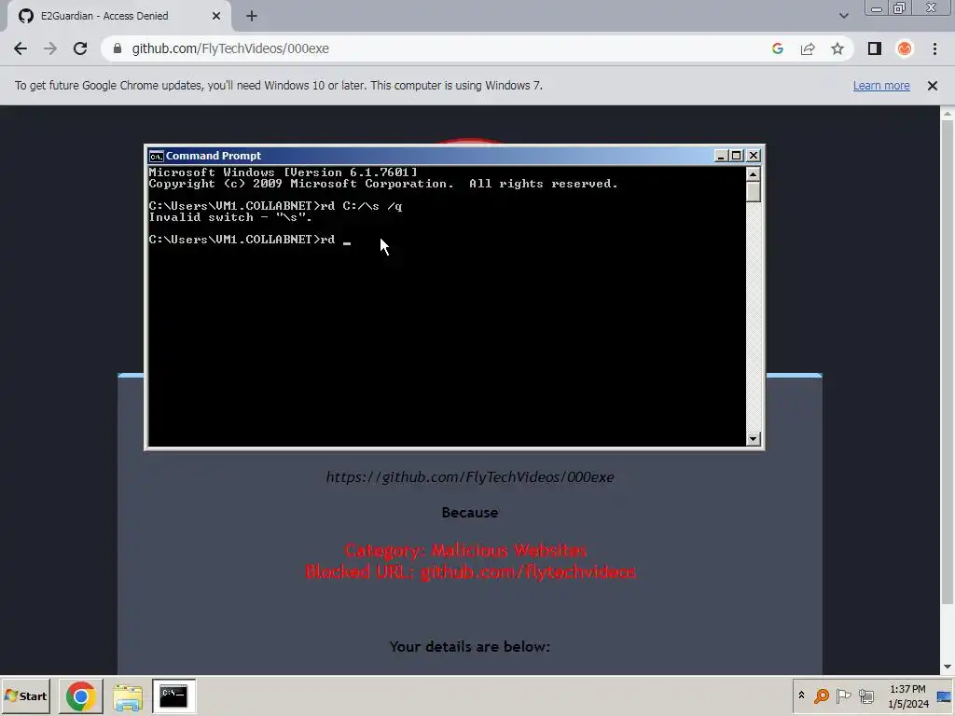Click the page scrollbar down arrow

click(948, 668)
